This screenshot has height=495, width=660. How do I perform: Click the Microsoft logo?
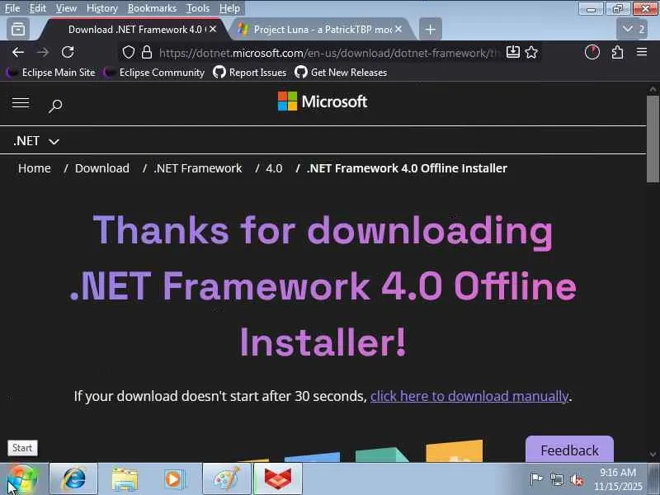(x=322, y=101)
